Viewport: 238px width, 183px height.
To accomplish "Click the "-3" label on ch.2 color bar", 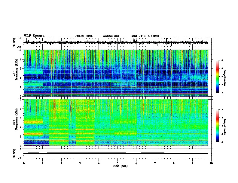I will click(x=222, y=110).
